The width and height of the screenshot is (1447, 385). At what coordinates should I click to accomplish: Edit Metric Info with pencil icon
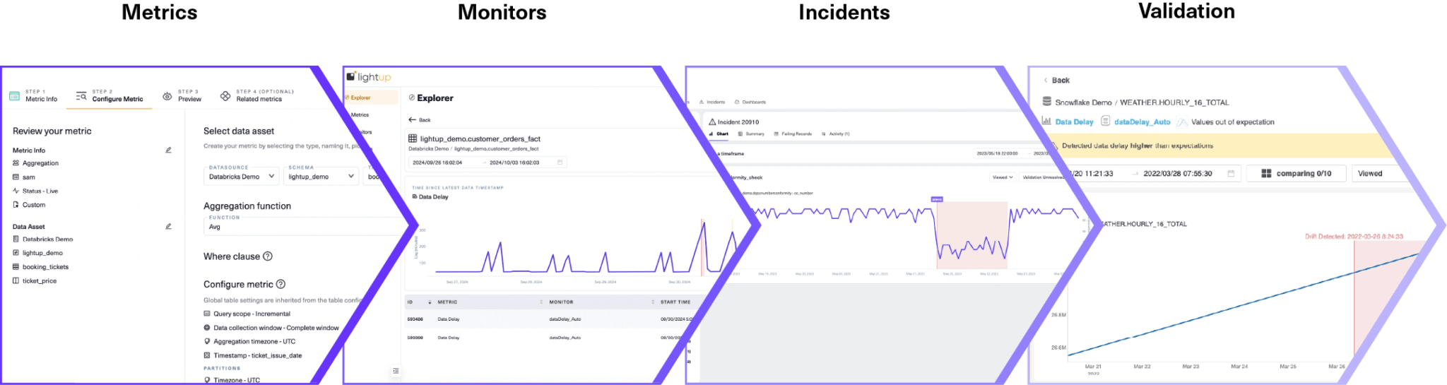[x=168, y=150]
